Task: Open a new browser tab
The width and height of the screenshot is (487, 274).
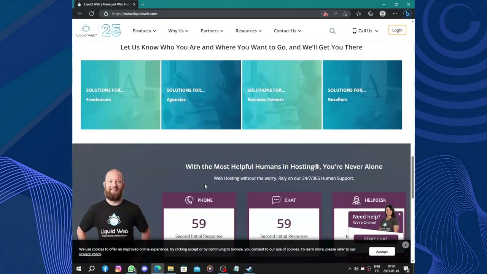Action: [x=143, y=4]
